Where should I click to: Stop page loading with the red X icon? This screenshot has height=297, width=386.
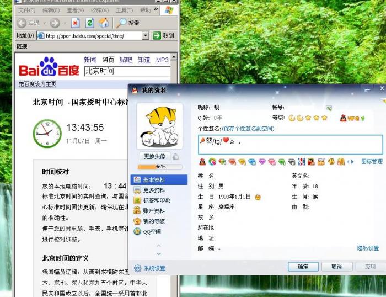click(76, 23)
